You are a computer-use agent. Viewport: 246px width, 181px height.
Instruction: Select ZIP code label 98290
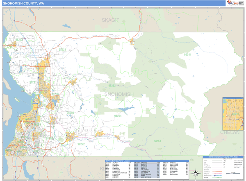(x=70, y=113)
